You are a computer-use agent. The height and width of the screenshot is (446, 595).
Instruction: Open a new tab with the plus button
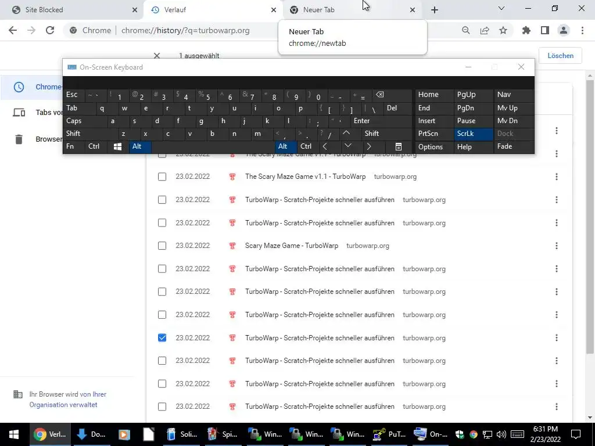pyautogui.click(x=435, y=10)
